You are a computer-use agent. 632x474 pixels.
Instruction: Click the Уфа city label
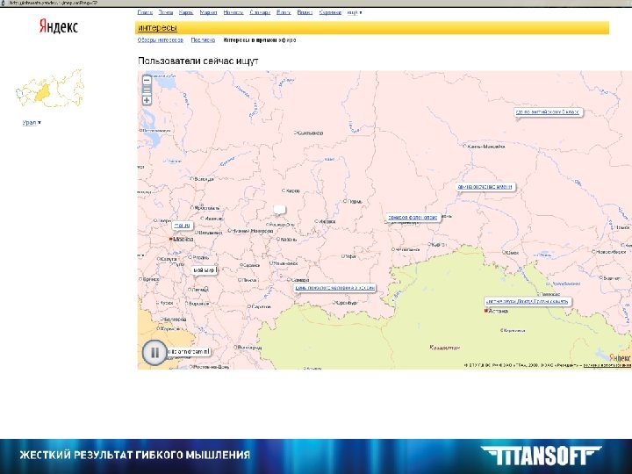(349, 256)
